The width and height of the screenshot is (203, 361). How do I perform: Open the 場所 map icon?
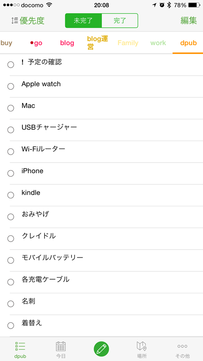(x=141, y=346)
